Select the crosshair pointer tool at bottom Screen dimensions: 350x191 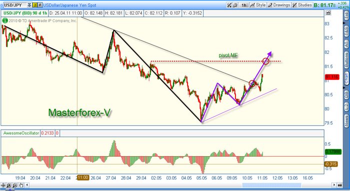[x=3, y=185]
